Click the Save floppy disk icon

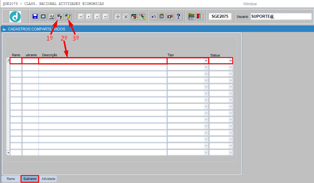pos(35,17)
